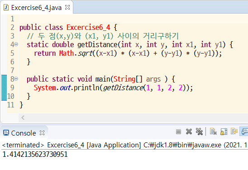Viewport: 248px width, 170px height.
Task: Remove all terminated launches double X icon
Action: pos(199,131)
